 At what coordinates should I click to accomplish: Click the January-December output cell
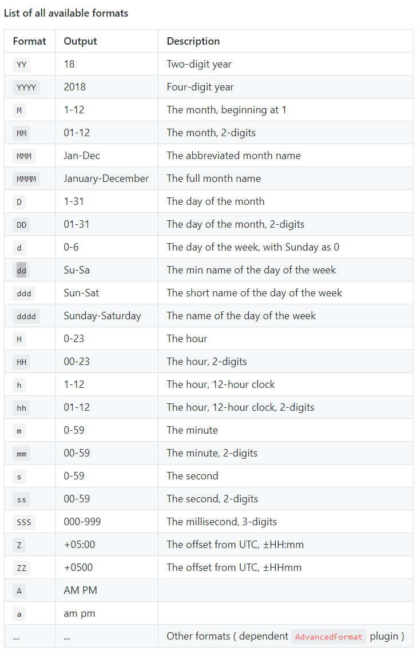coord(106,178)
